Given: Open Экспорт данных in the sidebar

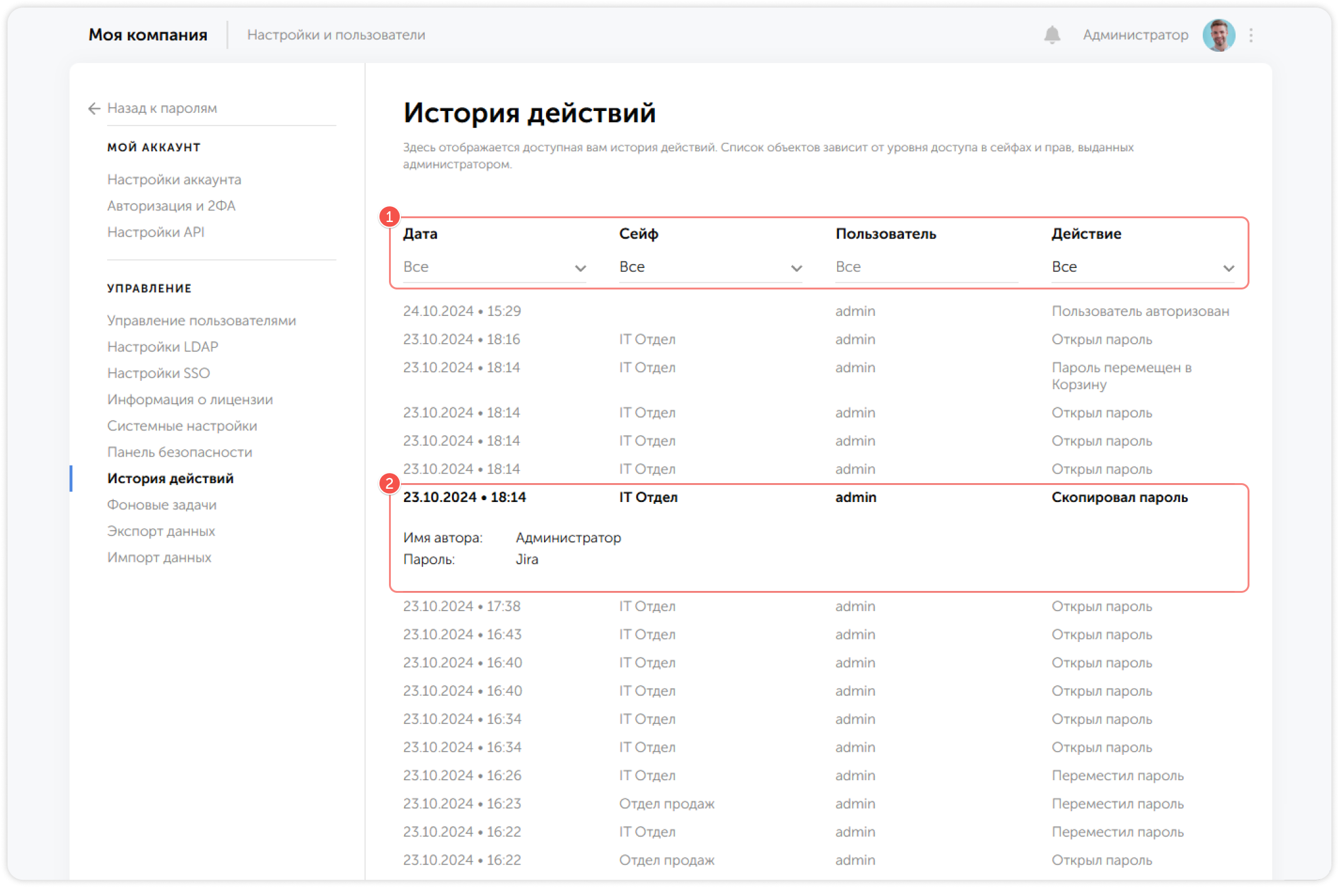Looking at the screenshot, I should (x=161, y=531).
